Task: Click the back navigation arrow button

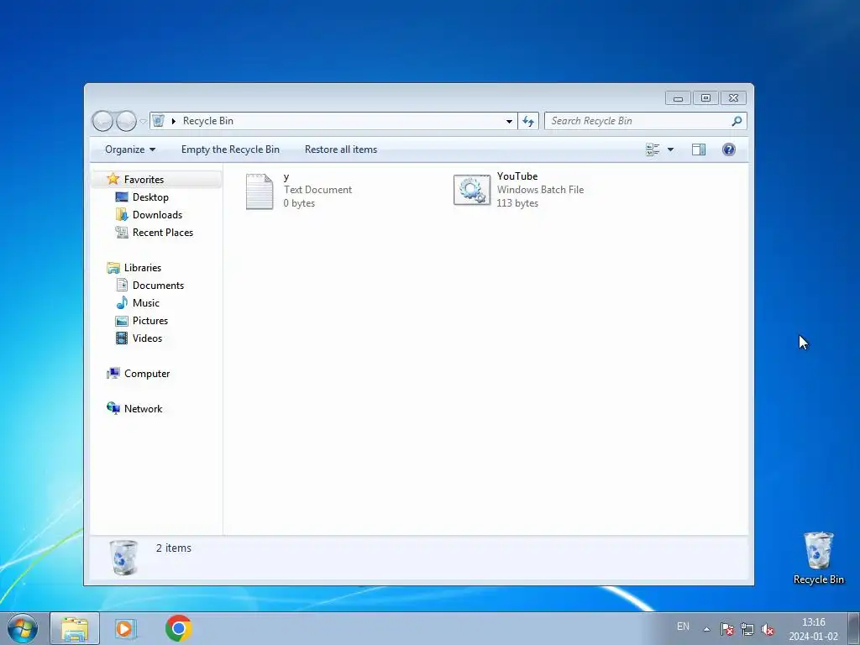Action: (102, 121)
